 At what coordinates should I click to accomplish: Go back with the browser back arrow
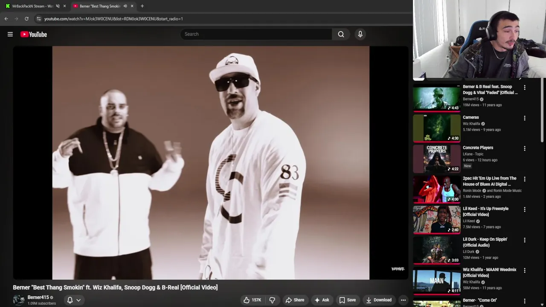[x=6, y=19]
